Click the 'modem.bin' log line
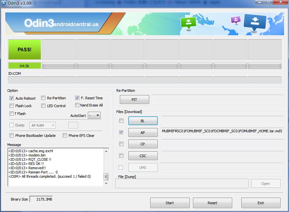Screen dimensions: 289x212 (27, 155)
